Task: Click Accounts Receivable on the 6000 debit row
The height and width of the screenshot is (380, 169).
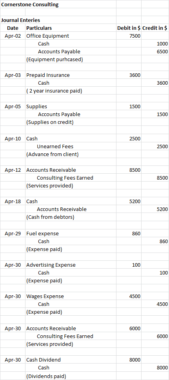Action: [51, 329]
